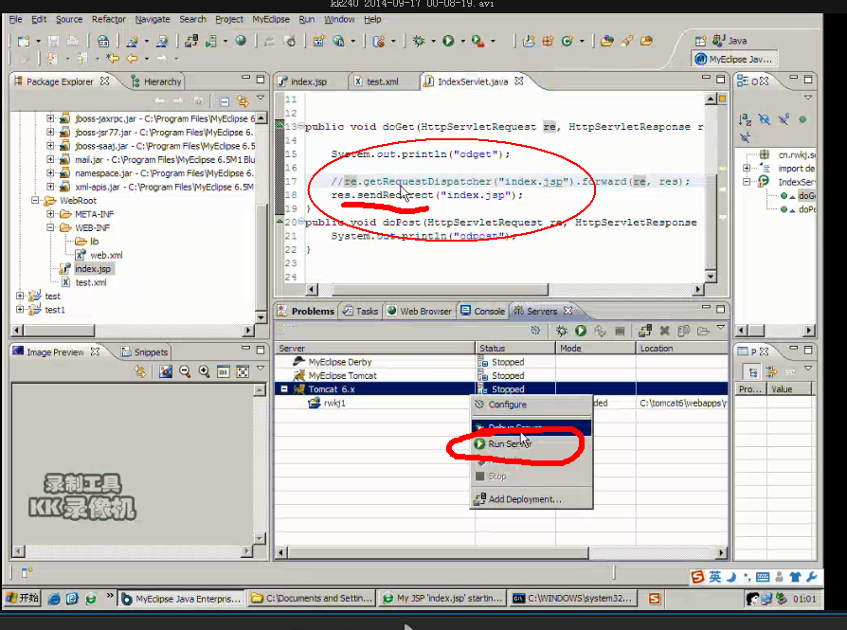
Task: Expand test project node
Action: (x=20, y=296)
